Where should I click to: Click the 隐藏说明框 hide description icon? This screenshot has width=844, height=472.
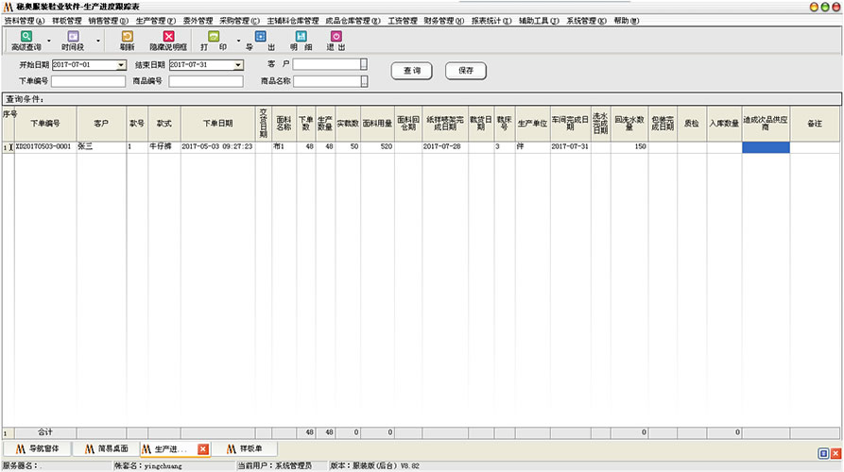(x=168, y=36)
